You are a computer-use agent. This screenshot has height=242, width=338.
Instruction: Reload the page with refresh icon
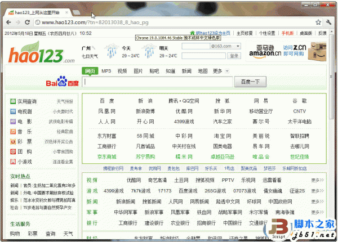[x=28, y=22]
